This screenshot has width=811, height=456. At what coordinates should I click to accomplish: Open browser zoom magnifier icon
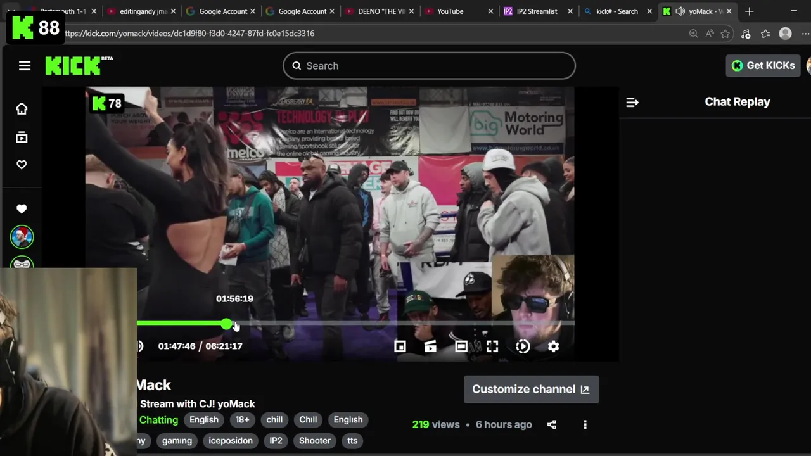click(693, 34)
